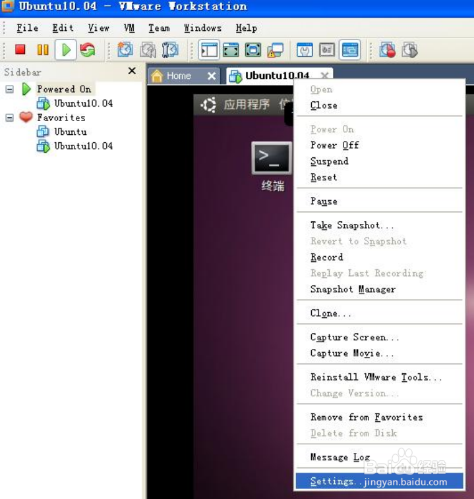Click the Appliance view toolbar icon
Image resolution: width=474 pixels, height=499 pixels.
tap(327, 49)
